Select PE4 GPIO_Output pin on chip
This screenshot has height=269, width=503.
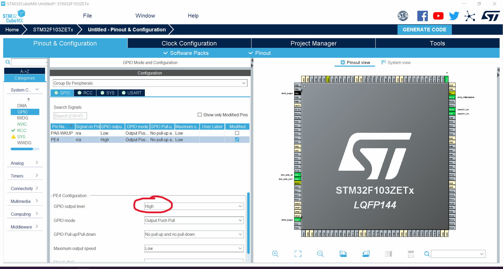(x=298, y=93)
